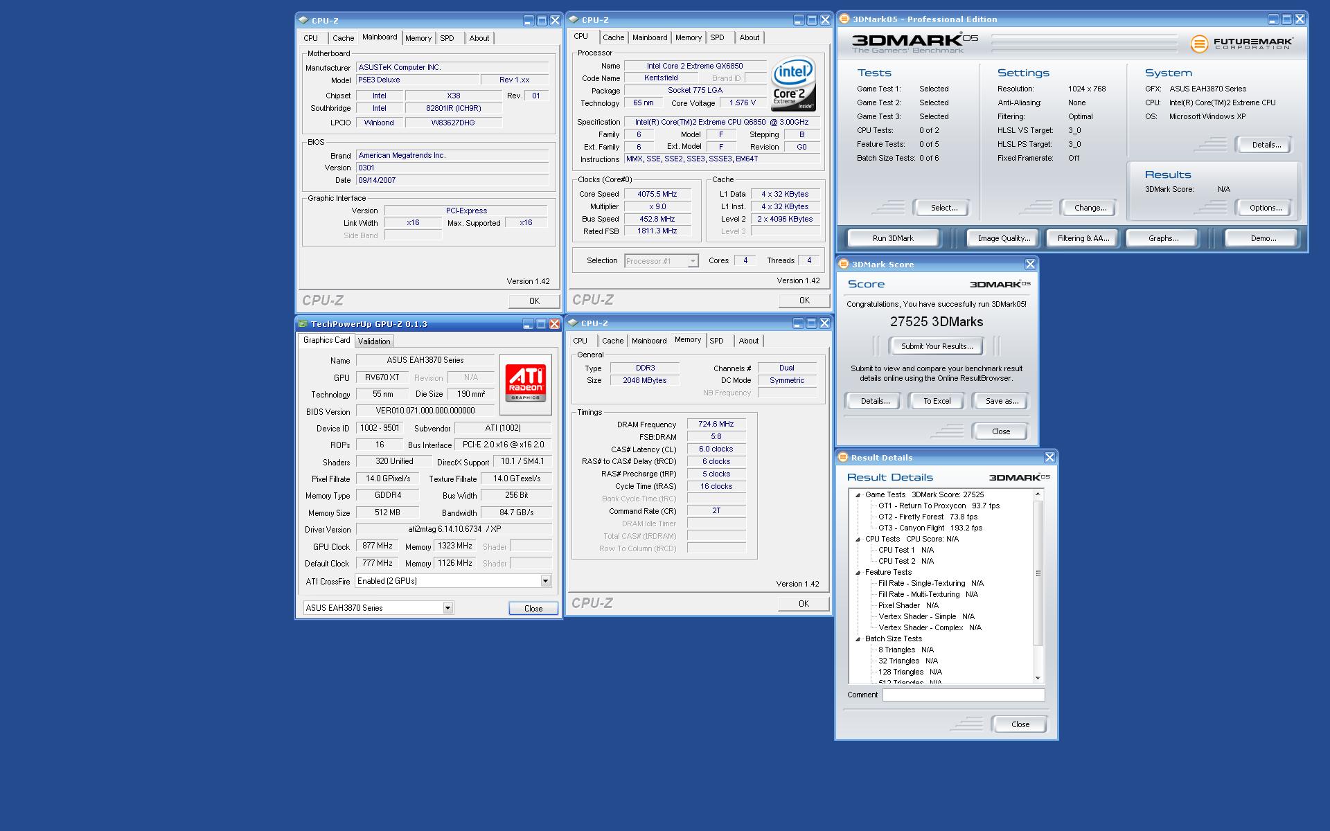
Task: Click the Result Details window title icon
Action: click(843, 457)
